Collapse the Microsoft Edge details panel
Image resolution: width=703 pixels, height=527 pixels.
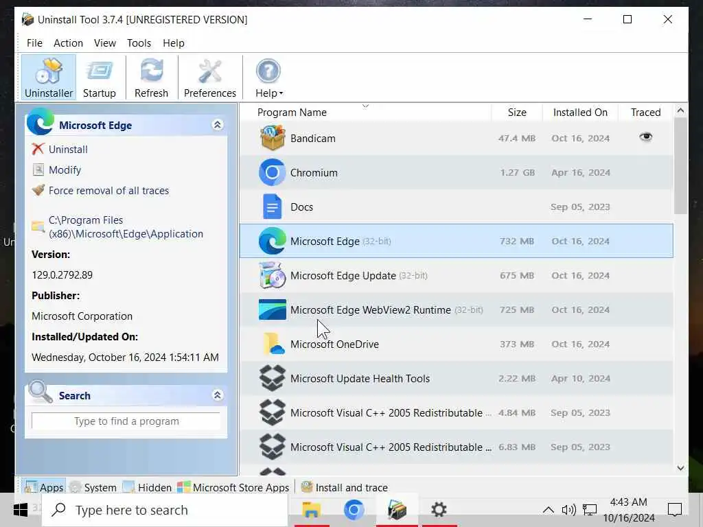tap(218, 125)
